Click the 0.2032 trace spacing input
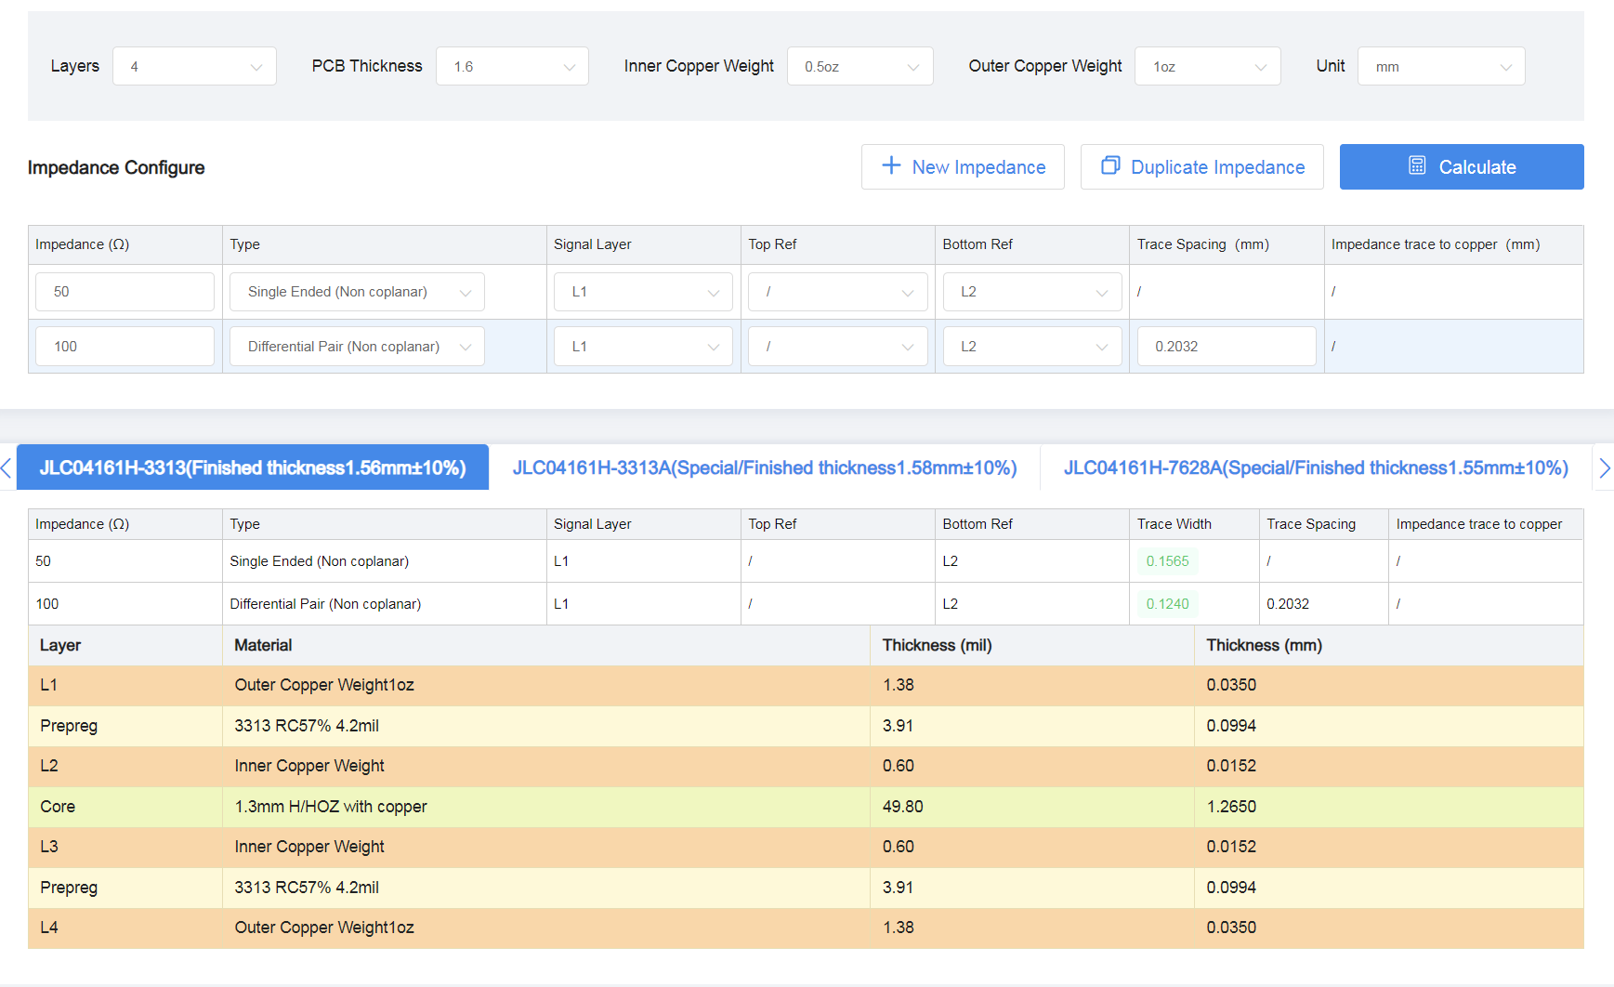Screen dimensions: 1614x987 tap(1227, 347)
